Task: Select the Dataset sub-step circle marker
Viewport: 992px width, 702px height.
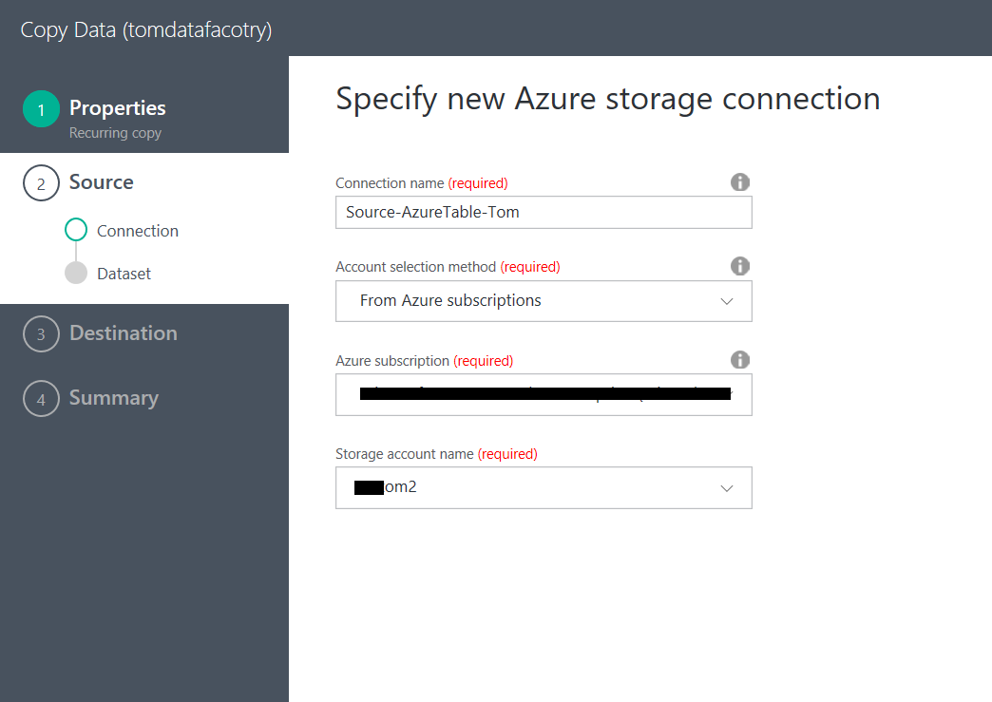Action: [x=76, y=274]
